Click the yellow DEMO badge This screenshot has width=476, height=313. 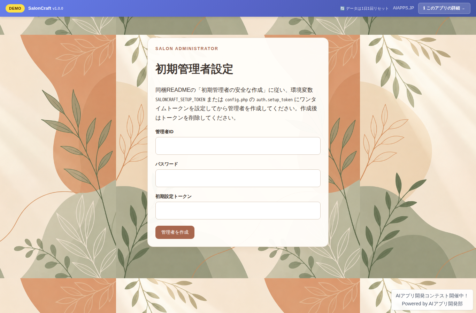click(x=15, y=8)
